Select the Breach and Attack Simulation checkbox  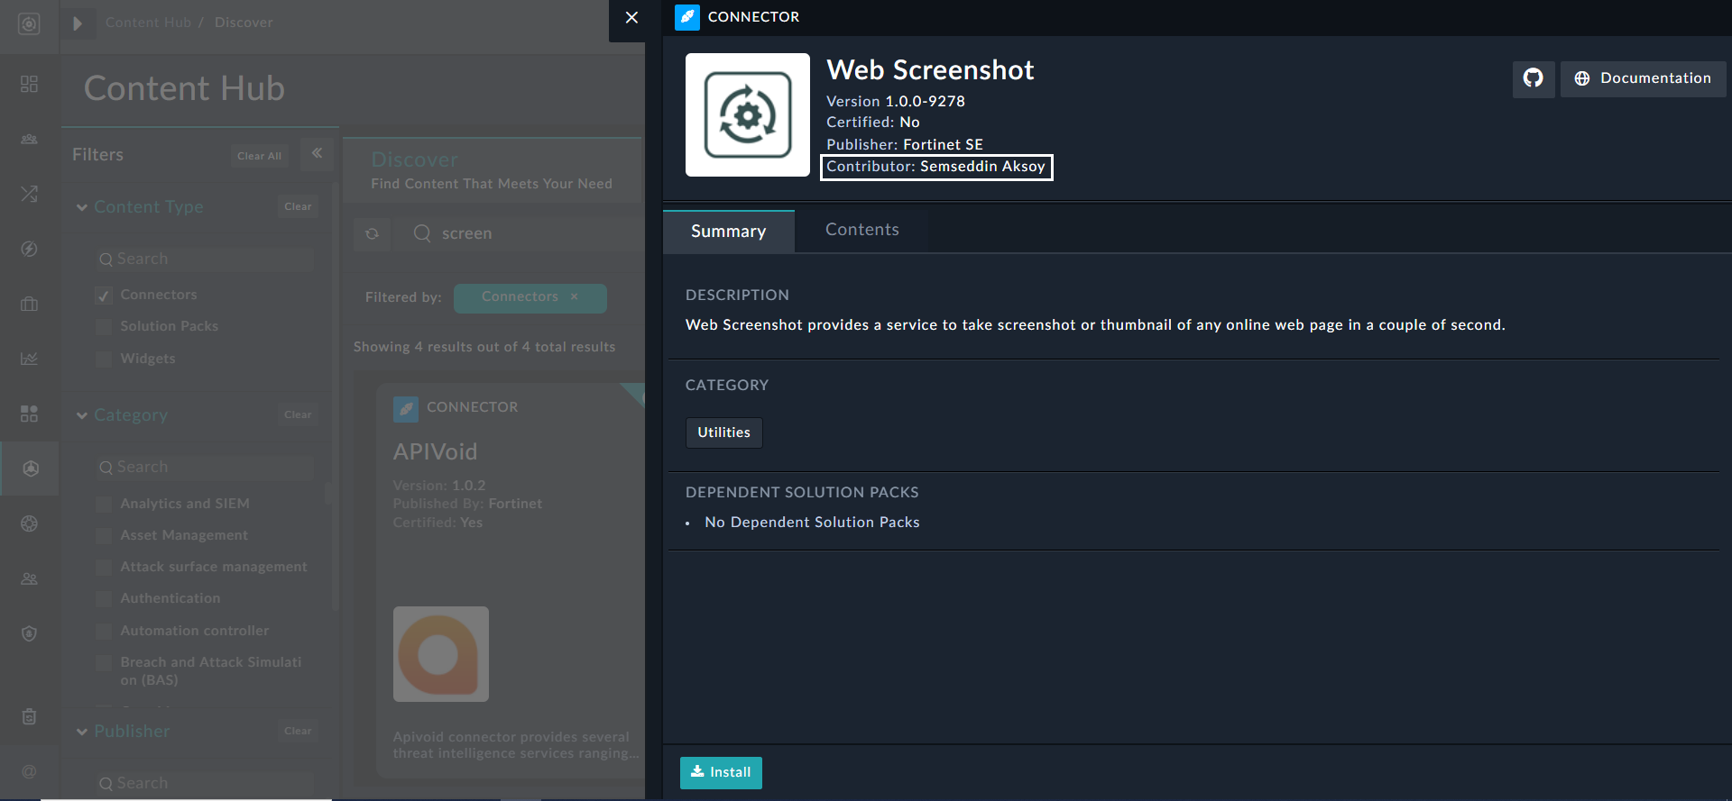[x=104, y=662]
